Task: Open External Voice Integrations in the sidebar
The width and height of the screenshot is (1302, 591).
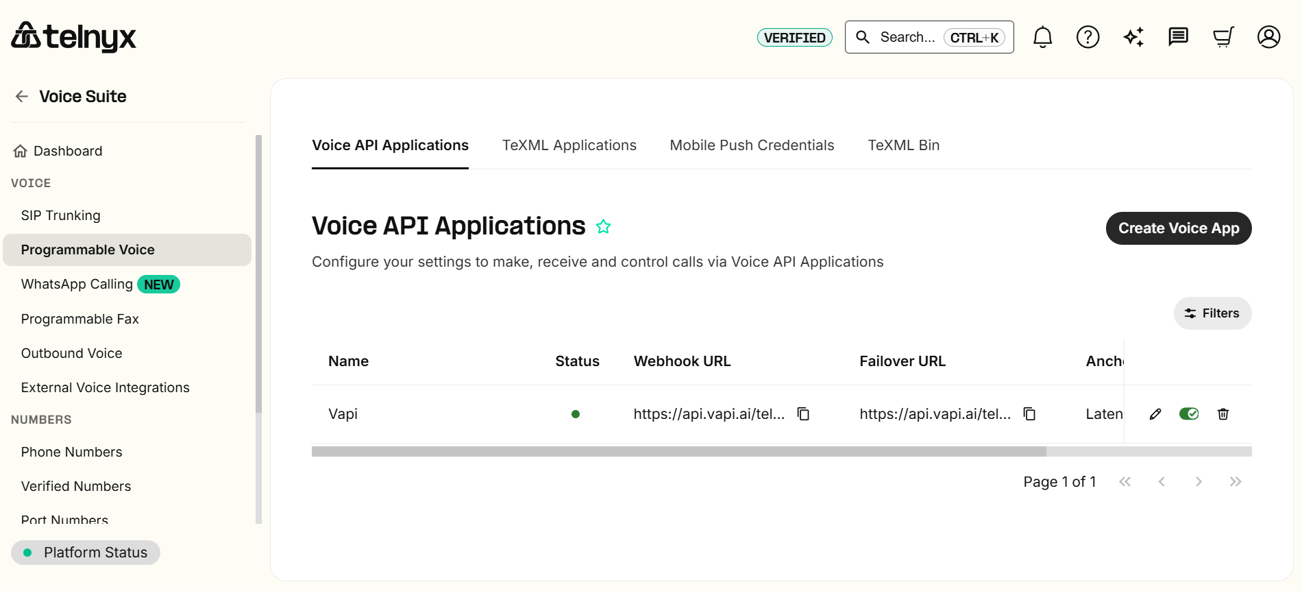Action: click(x=106, y=387)
